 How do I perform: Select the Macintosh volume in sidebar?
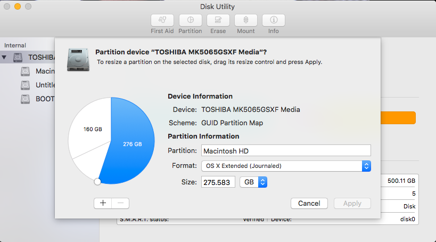point(38,71)
